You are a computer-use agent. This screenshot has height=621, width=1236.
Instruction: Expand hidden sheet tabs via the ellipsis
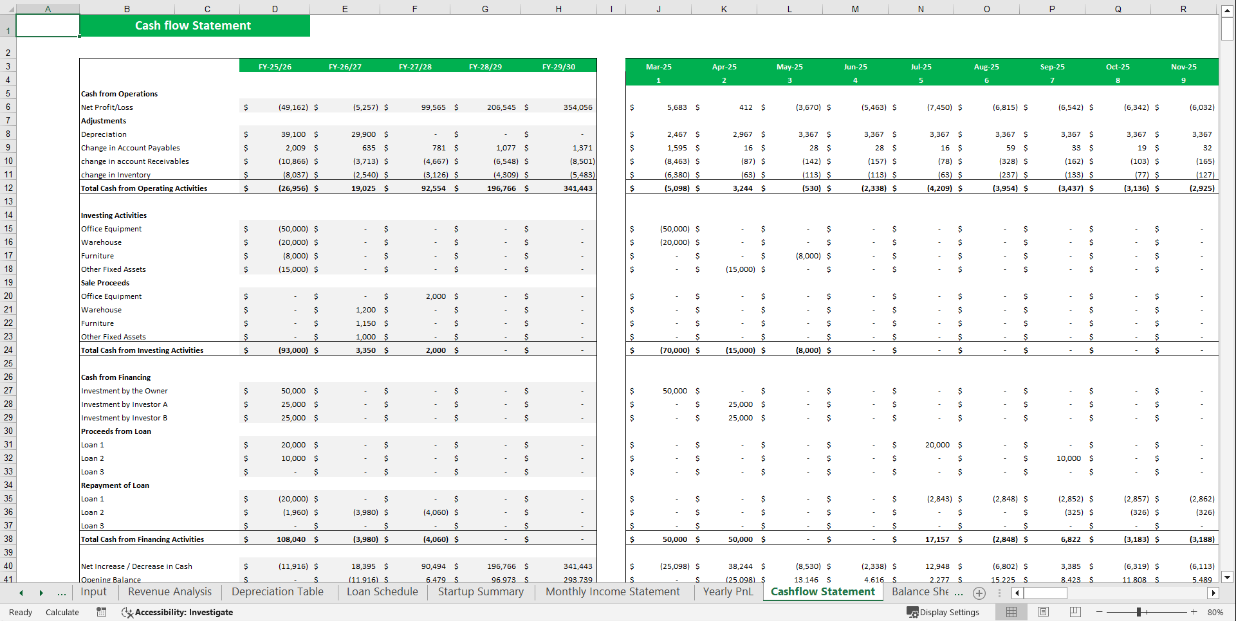pyautogui.click(x=61, y=593)
